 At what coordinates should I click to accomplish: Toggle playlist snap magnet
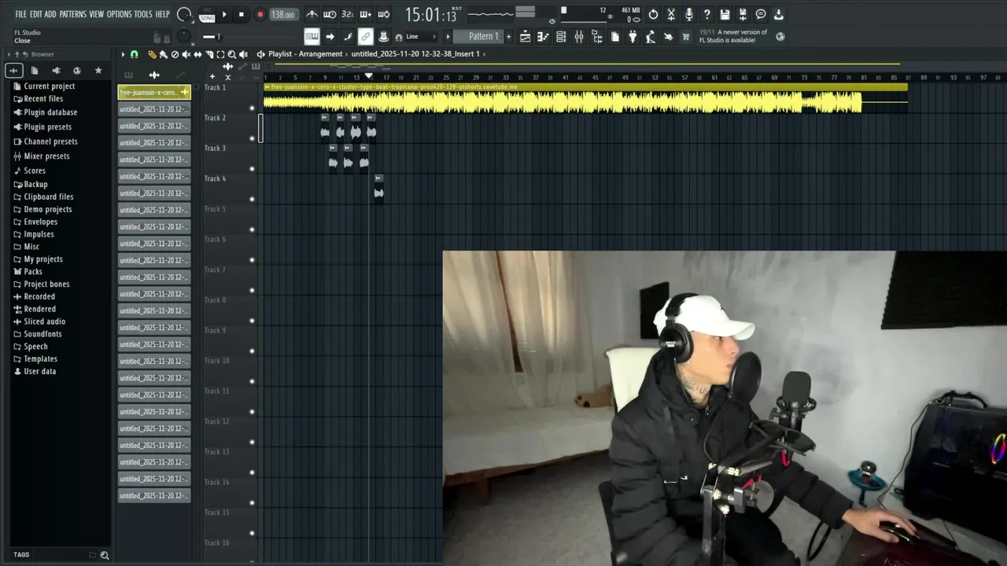pyautogui.click(x=134, y=54)
